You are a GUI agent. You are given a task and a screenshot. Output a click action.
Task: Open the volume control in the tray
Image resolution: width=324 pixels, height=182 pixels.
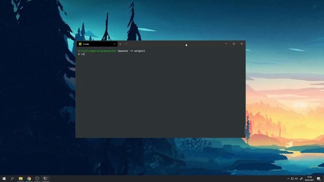pos(297,178)
